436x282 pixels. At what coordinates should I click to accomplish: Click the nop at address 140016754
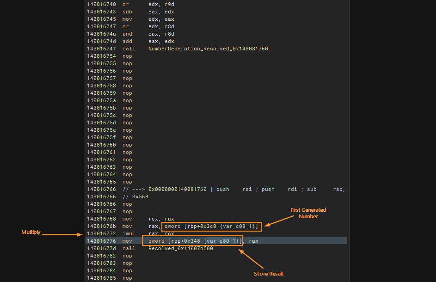coord(127,56)
